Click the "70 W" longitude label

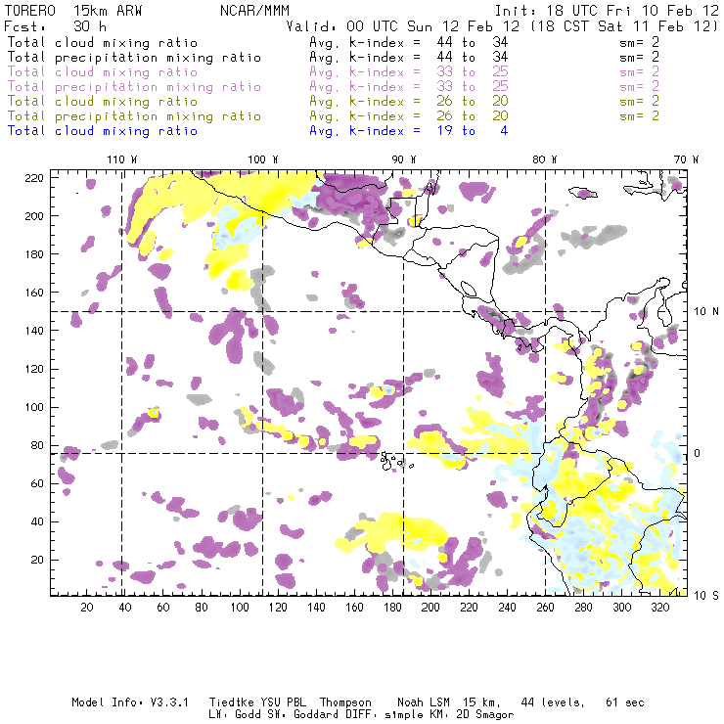pos(686,159)
